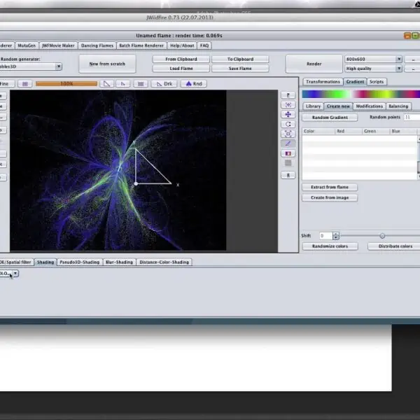Click the From Clipboard button

pos(181,59)
